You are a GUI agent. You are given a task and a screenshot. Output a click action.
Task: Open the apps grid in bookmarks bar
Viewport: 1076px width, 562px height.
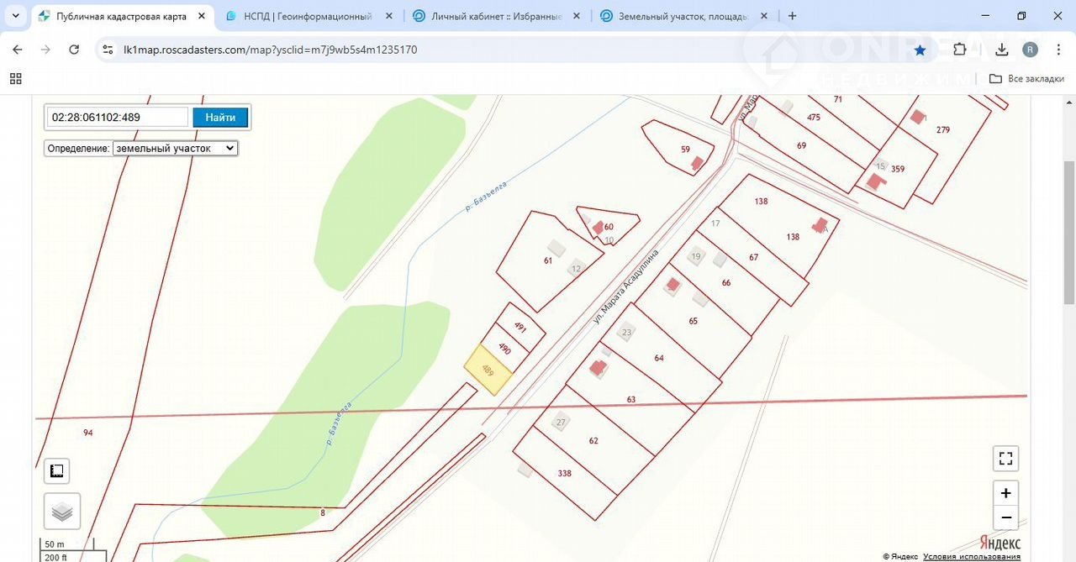[15, 78]
